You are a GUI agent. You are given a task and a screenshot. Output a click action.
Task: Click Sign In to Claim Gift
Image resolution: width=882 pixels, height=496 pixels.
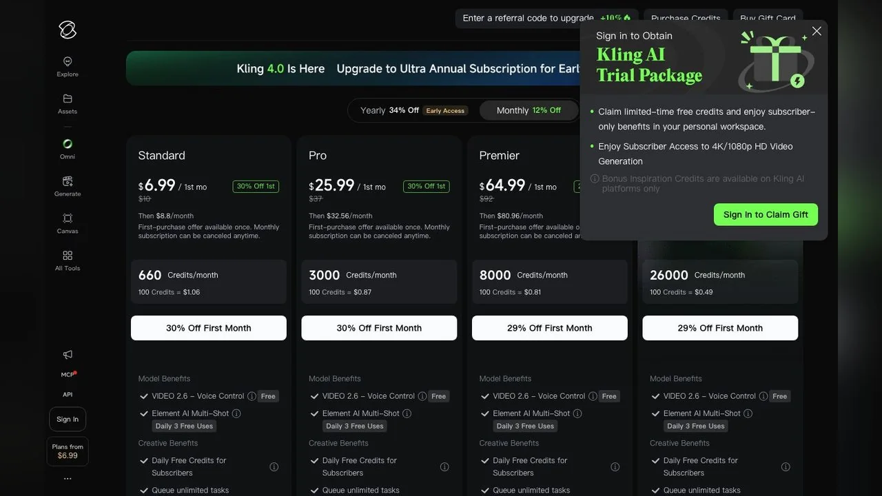point(766,214)
